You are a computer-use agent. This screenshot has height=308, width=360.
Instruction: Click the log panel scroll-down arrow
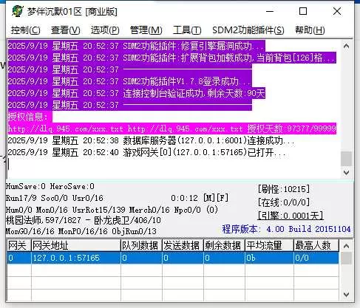point(346,173)
